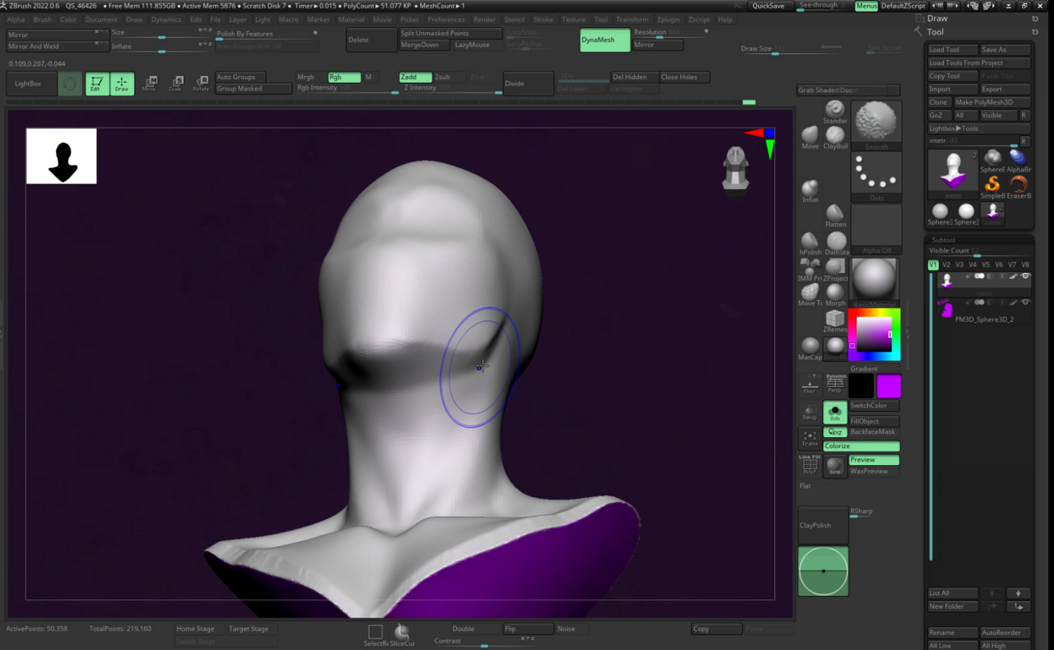This screenshot has height=650, width=1054.
Task: Toggle the Zadd mode button
Action: 415,77
